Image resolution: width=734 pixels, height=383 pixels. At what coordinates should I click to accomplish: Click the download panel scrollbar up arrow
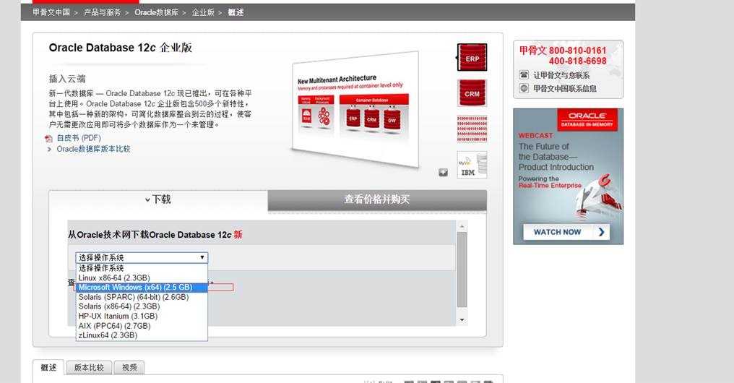coord(462,227)
